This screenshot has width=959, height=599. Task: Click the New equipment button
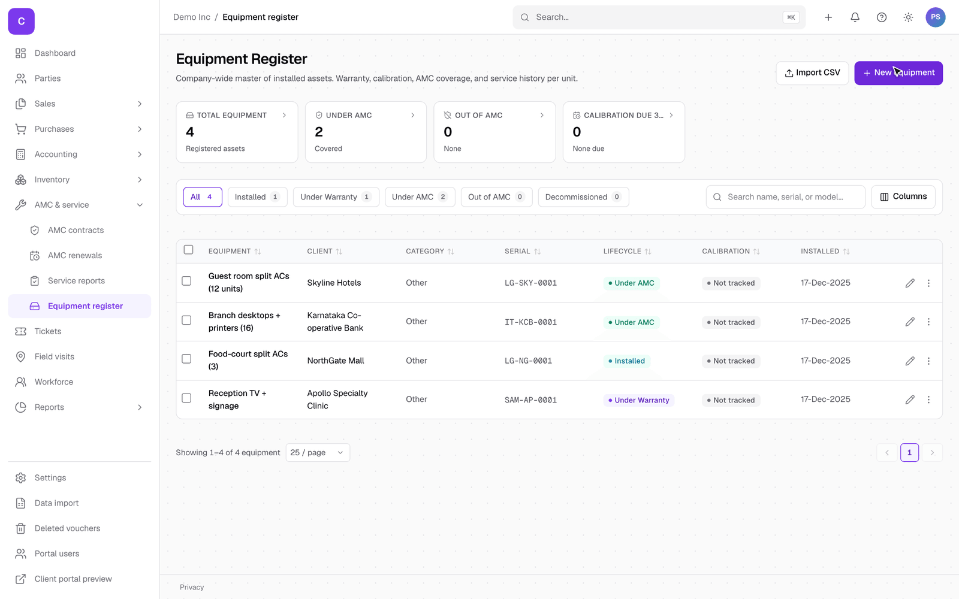(898, 73)
